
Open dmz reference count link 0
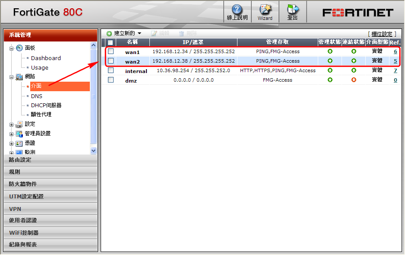(x=396, y=80)
